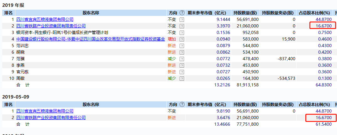Click share change value 15,900

click(288, 39)
